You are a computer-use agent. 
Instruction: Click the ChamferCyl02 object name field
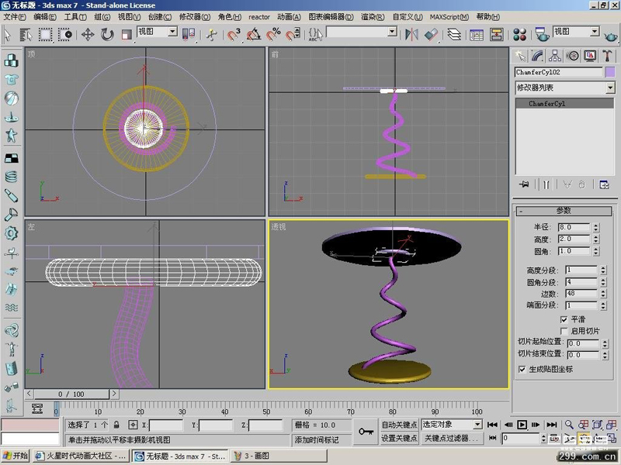tap(559, 72)
